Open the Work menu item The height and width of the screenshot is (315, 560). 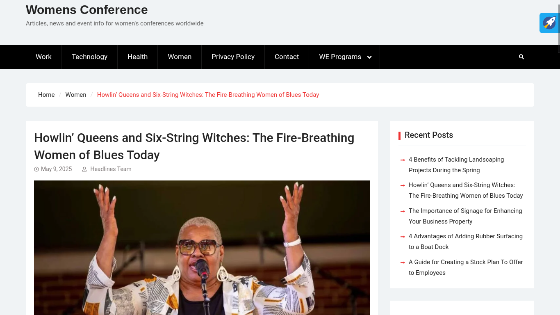[x=43, y=57]
